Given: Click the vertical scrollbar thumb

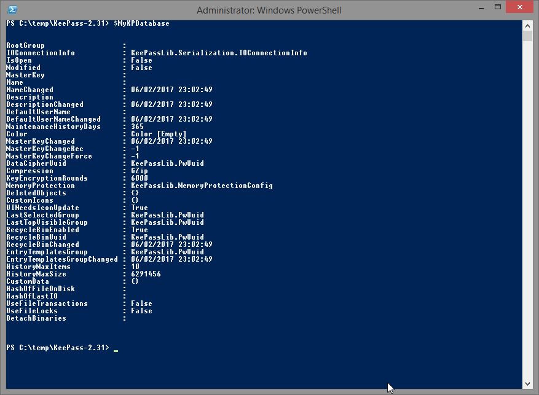Looking at the screenshot, I should pyautogui.click(x=527, y=36).
